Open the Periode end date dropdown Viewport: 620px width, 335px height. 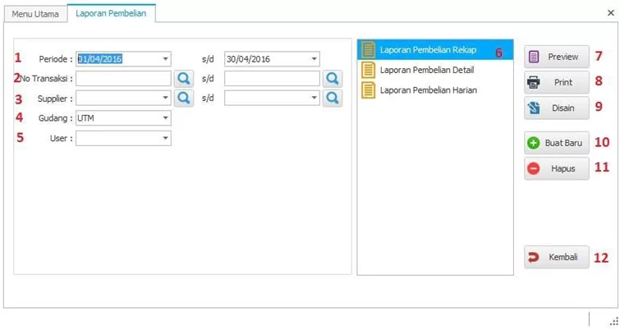click(x=314, y=59)
